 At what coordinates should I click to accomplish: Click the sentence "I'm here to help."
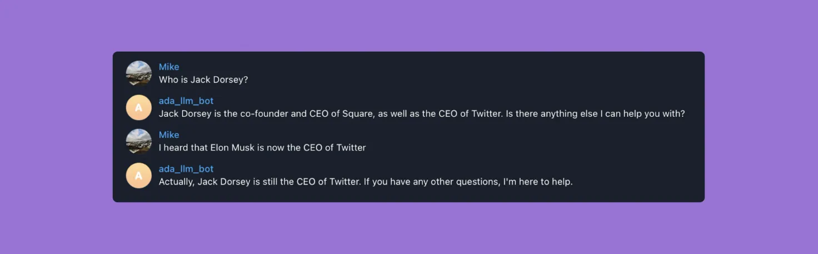click(x=538, y=182)
